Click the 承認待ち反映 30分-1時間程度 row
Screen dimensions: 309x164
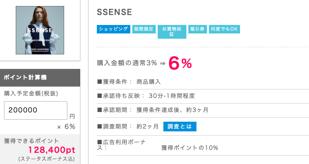pos(203,96)
